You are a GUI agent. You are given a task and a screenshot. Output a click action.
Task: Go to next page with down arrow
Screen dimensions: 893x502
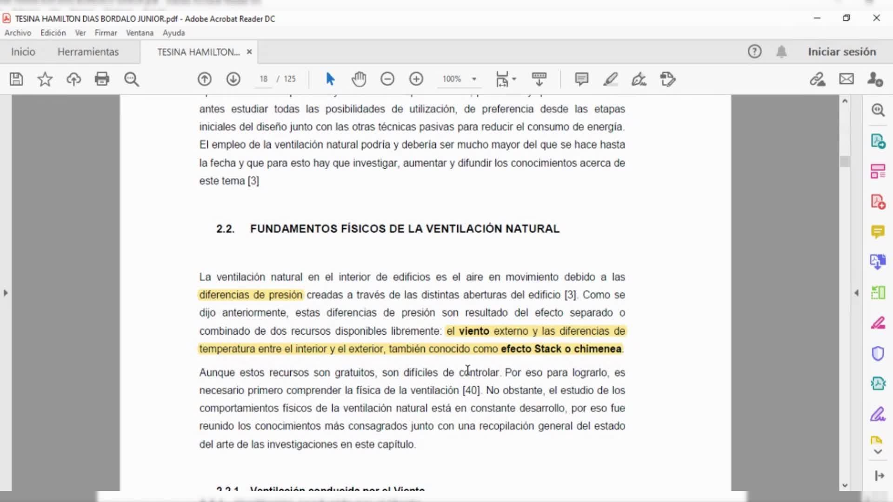click(233, 79)
